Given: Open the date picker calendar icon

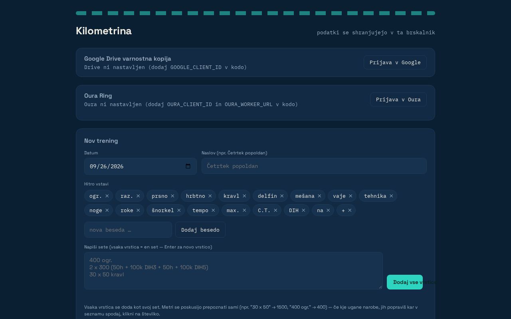Looking at the screenshot, I should (x=188, y=166).
